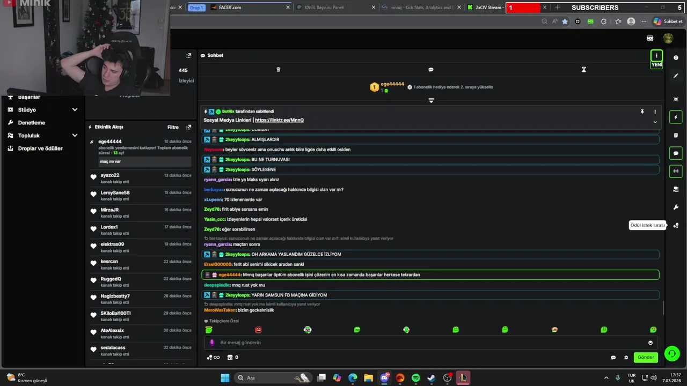Toggle the chat panel icon in right sidebar
This screenshot has height=386, width=687.
[x=676, y=153]
